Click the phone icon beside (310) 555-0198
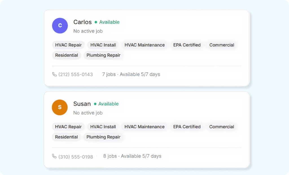Viewport: 289px width, 175px height. tap(54, 156)
